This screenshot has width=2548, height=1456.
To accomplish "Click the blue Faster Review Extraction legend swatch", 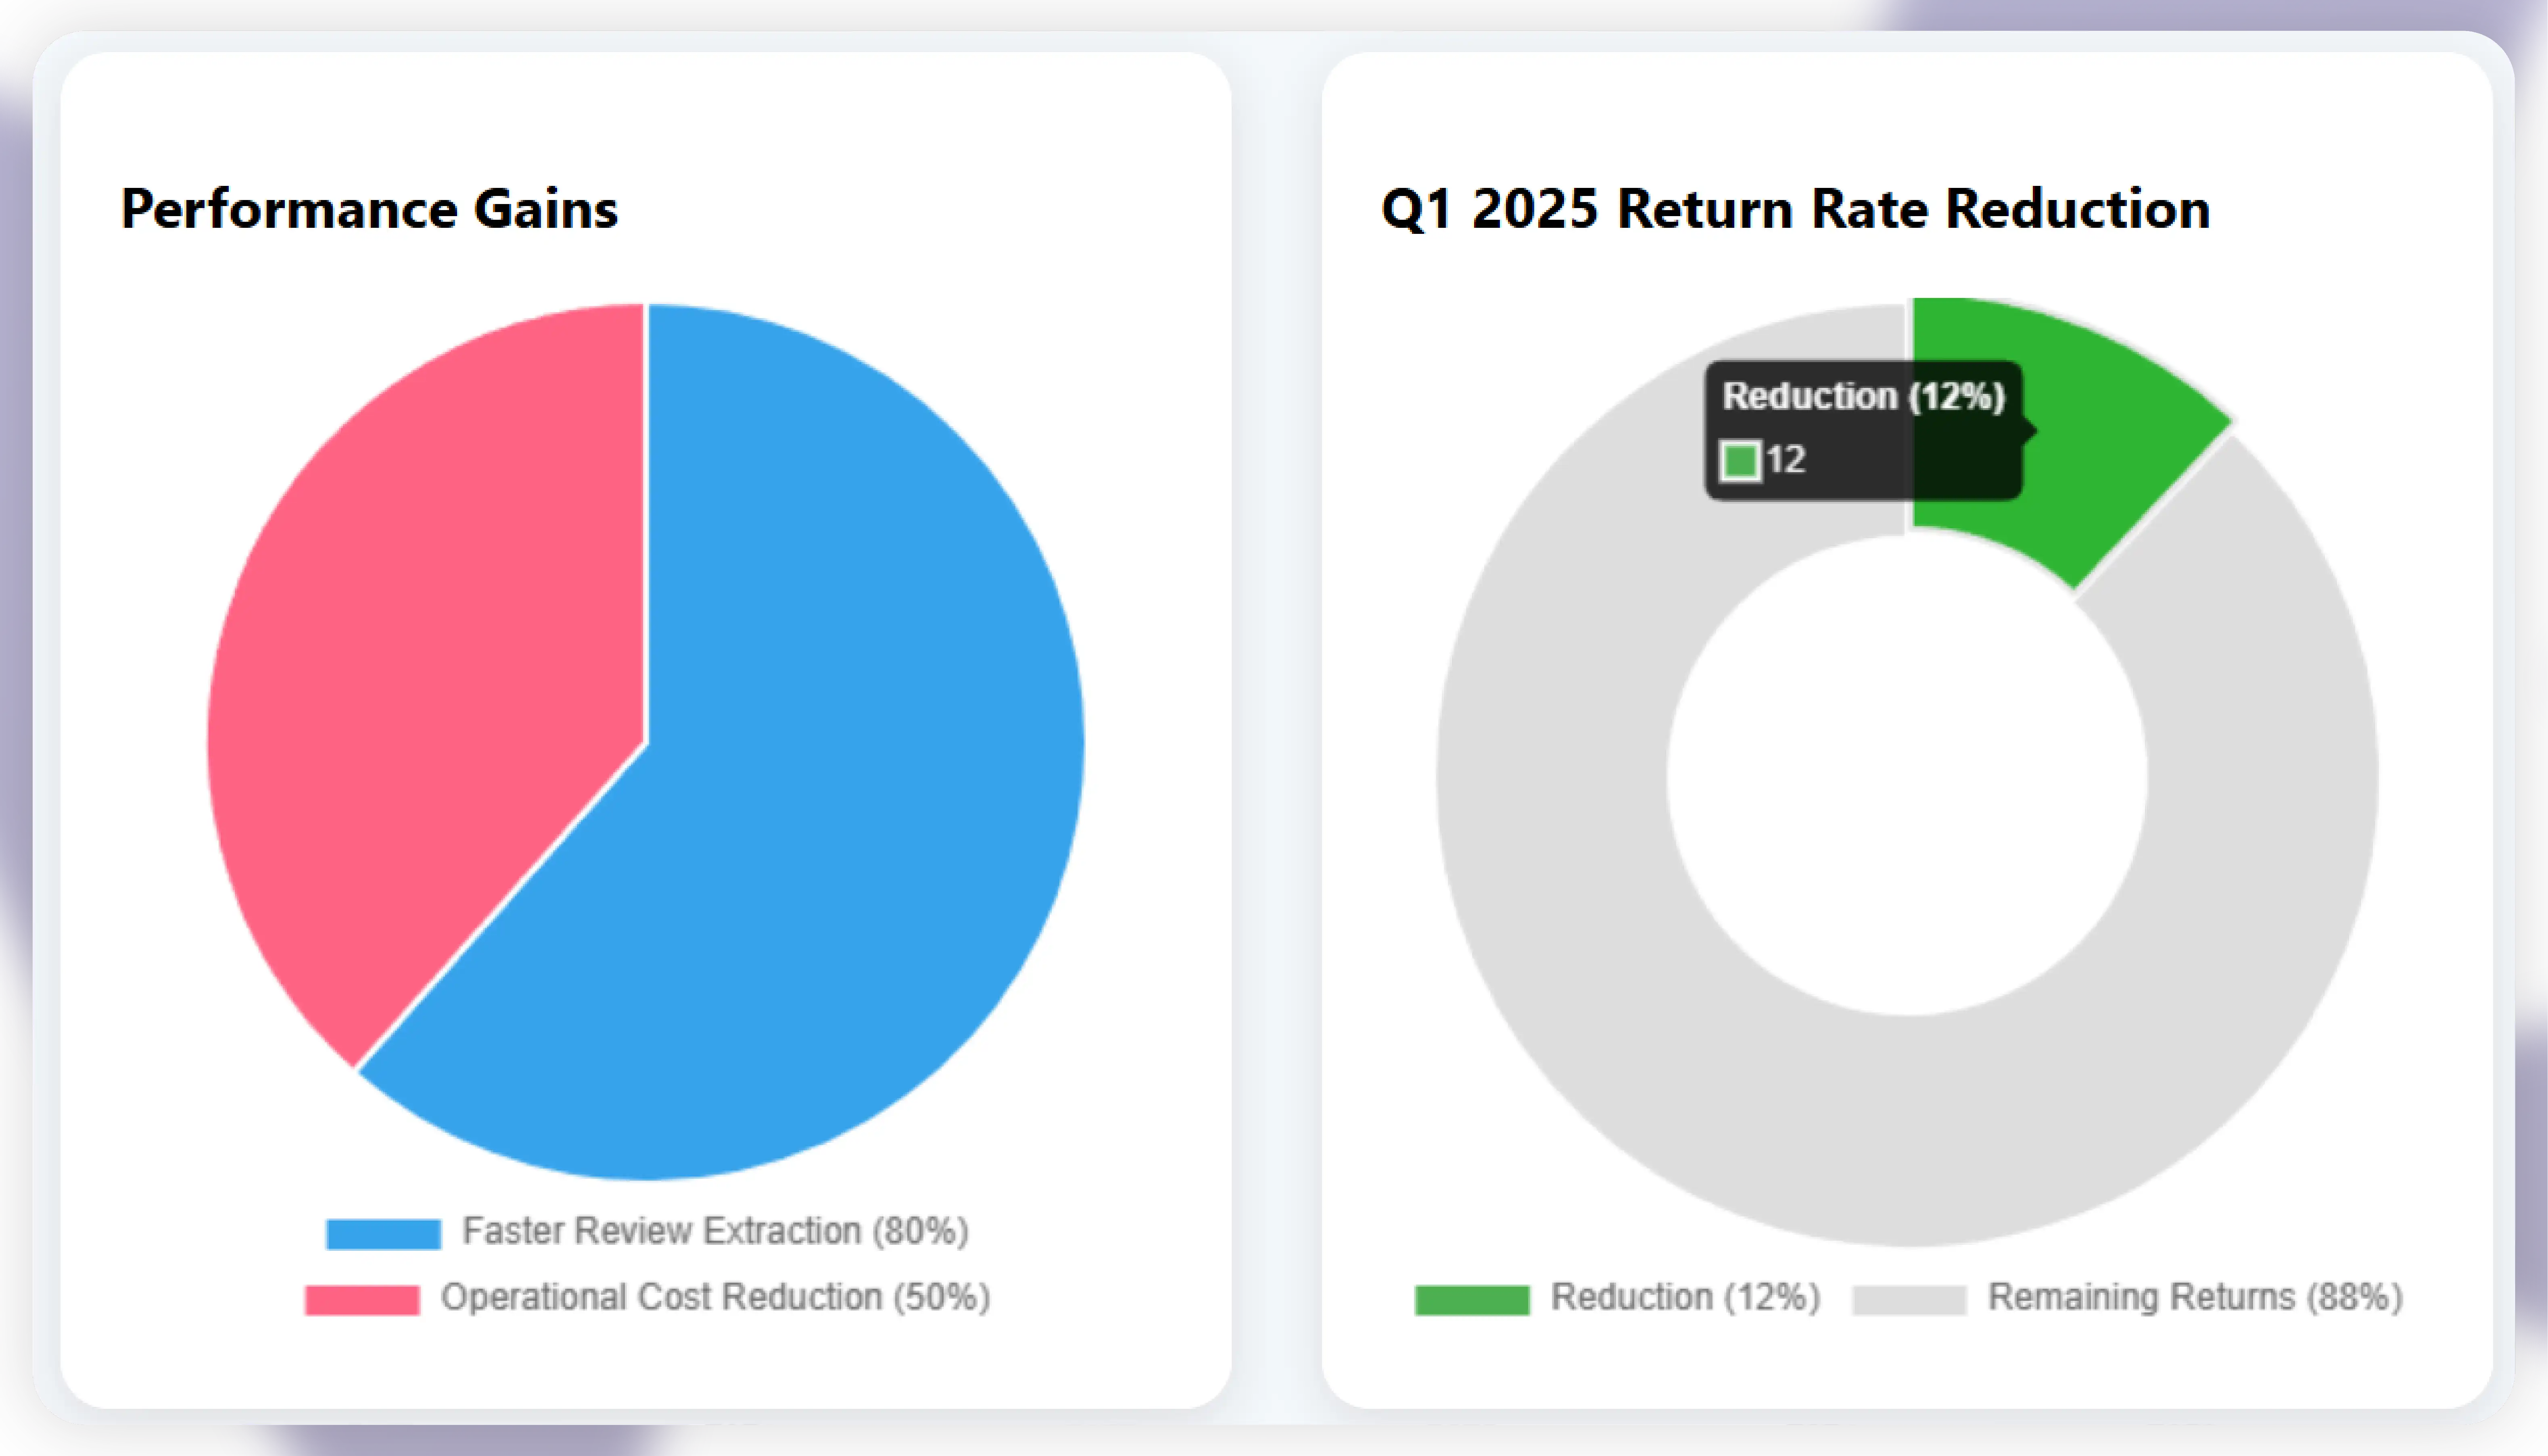I will (x=383, y=1233).
